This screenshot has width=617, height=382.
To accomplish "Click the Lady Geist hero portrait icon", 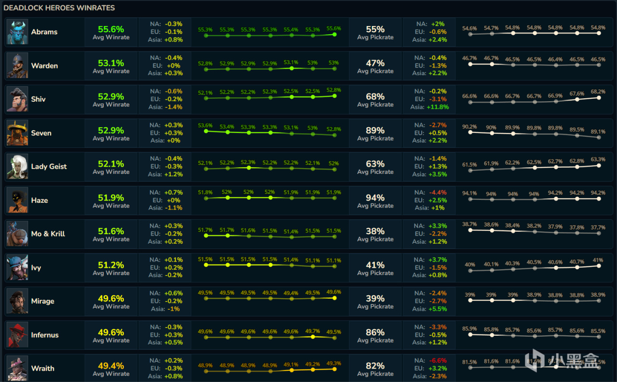I will tap(17, 167).
